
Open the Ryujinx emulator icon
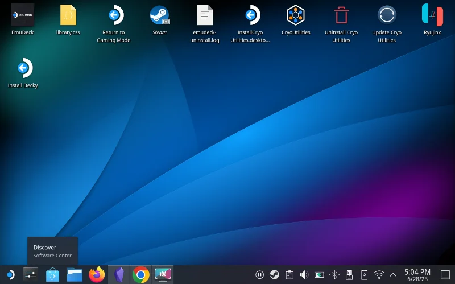[x=432, y=15]
